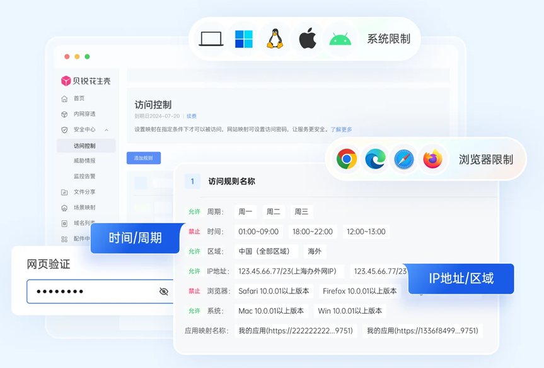Select the Firefox browser icon
544x368 pixels.
(434, 159)
